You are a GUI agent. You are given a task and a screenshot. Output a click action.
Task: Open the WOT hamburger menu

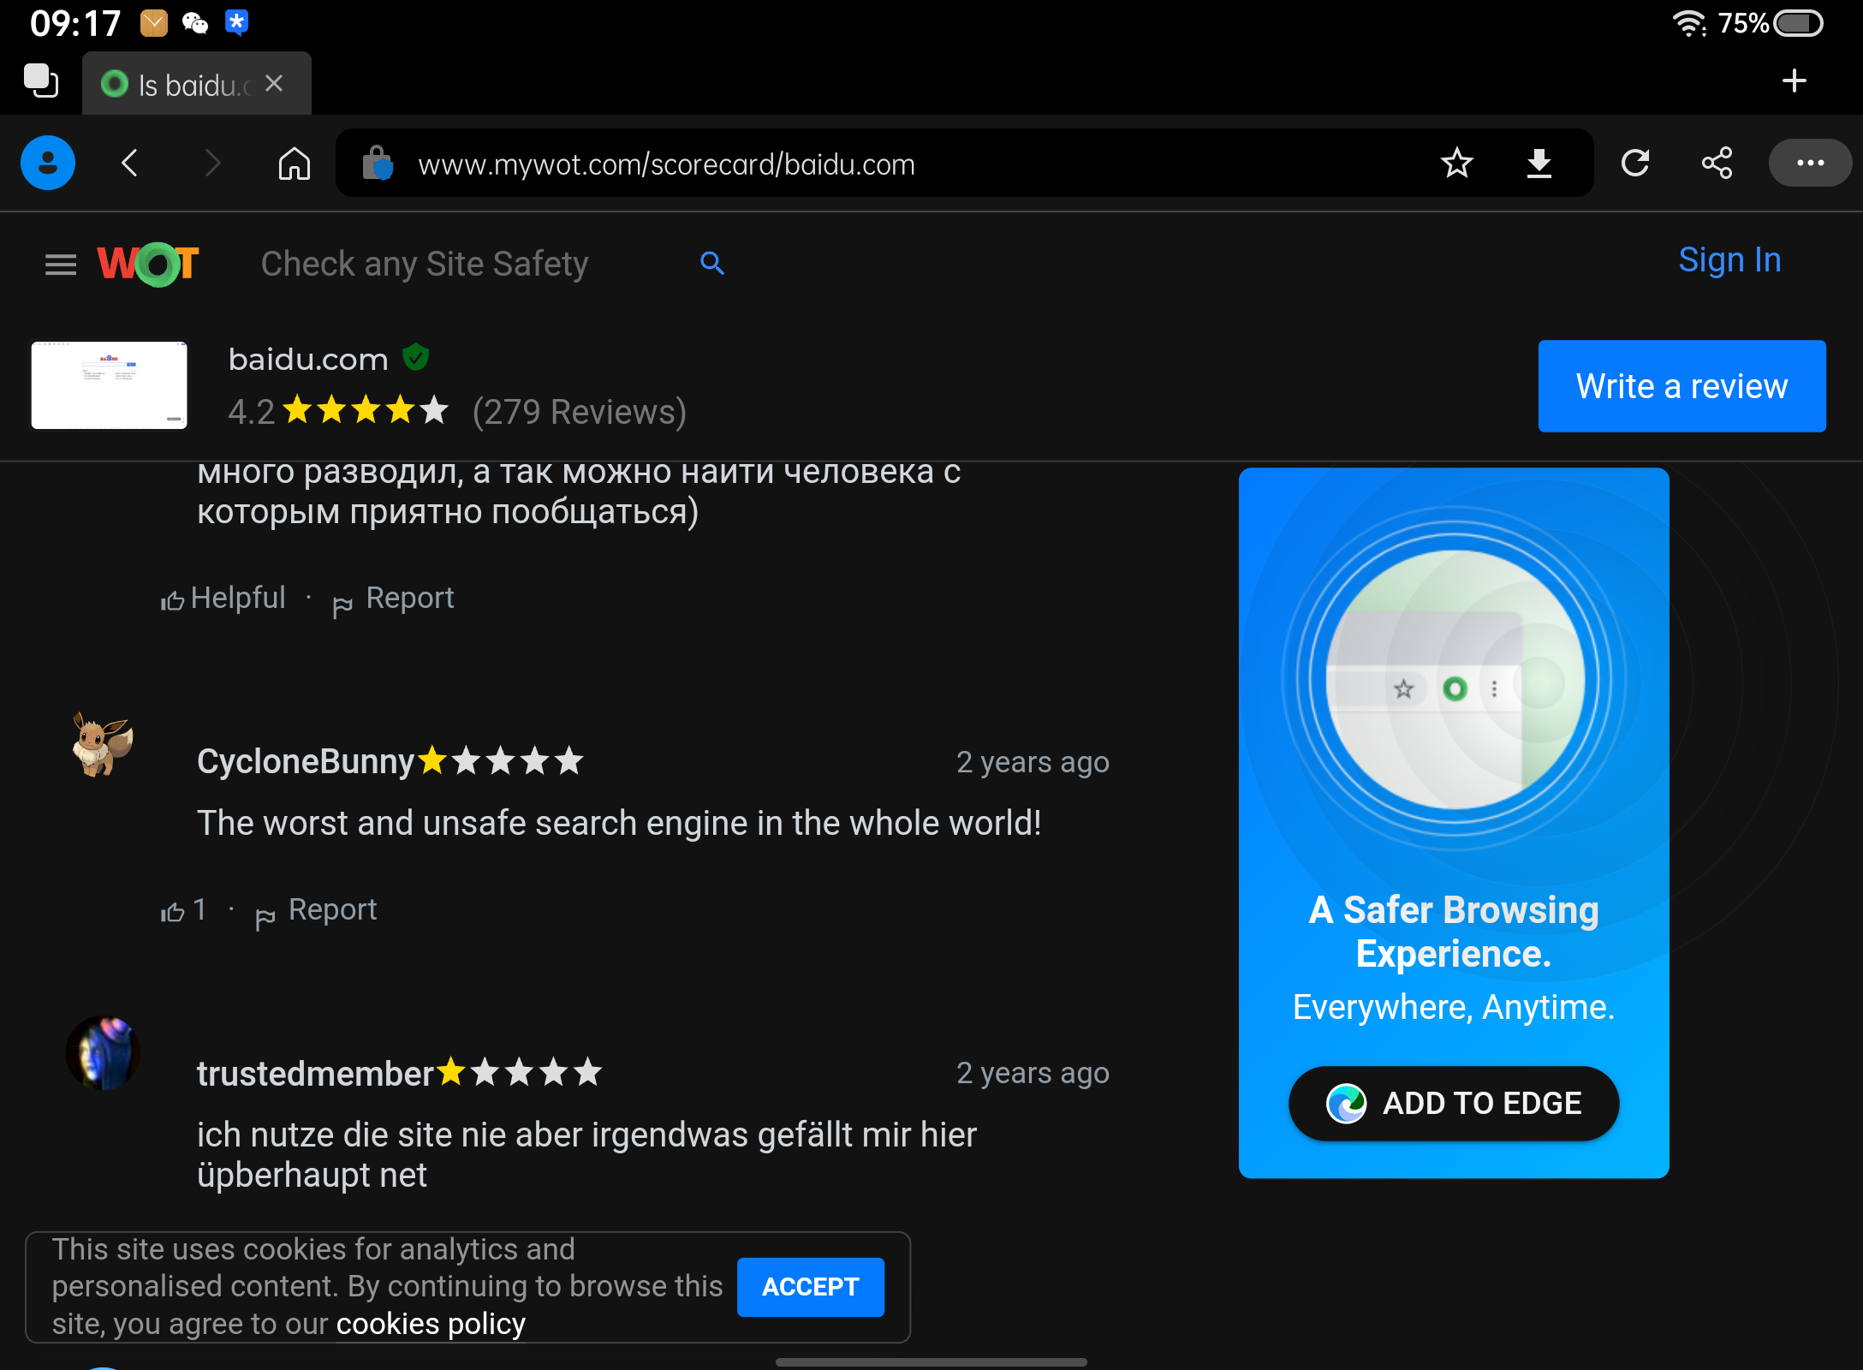(x=61, y=265)
